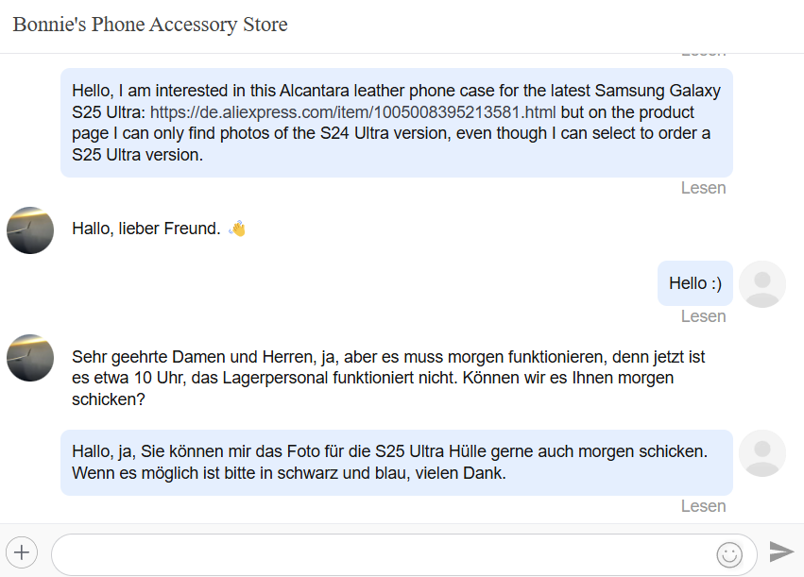Click user avatar next to "Hello :)"

pyautogui.click(x=761, y=283)
